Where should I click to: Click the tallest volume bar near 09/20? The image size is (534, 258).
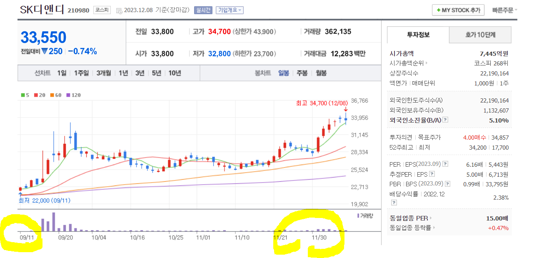click(54, 222)
